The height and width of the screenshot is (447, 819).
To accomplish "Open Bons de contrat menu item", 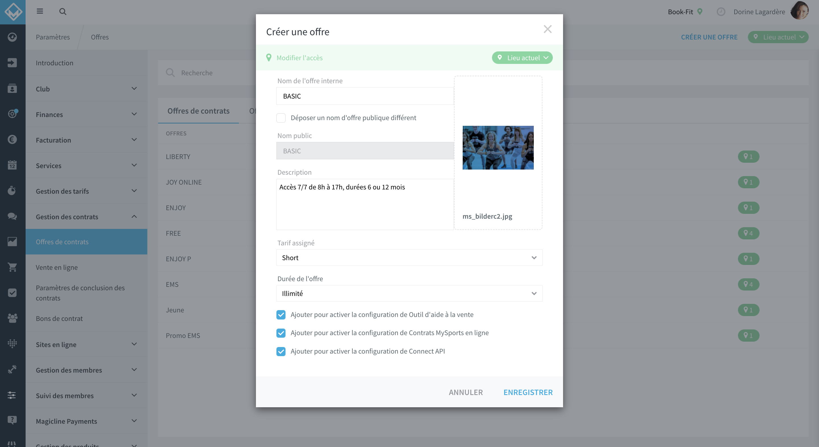I will point(86,318).
